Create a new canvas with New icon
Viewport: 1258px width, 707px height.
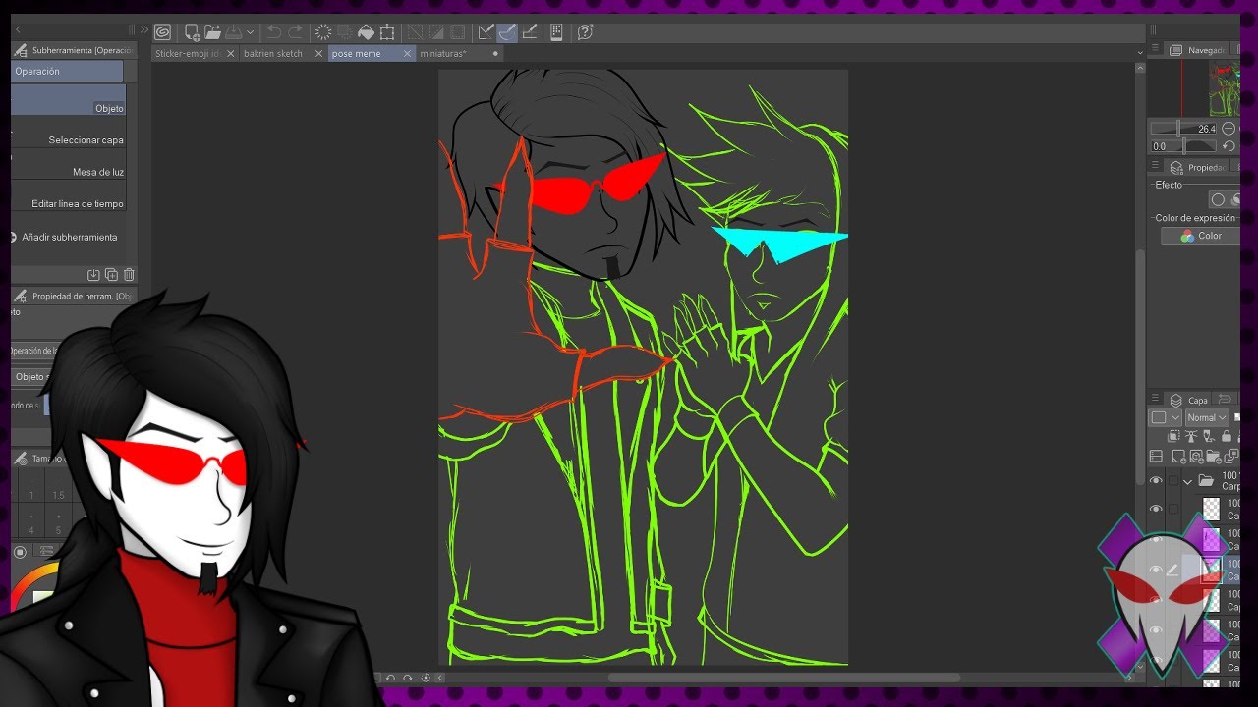click(193, 32)
